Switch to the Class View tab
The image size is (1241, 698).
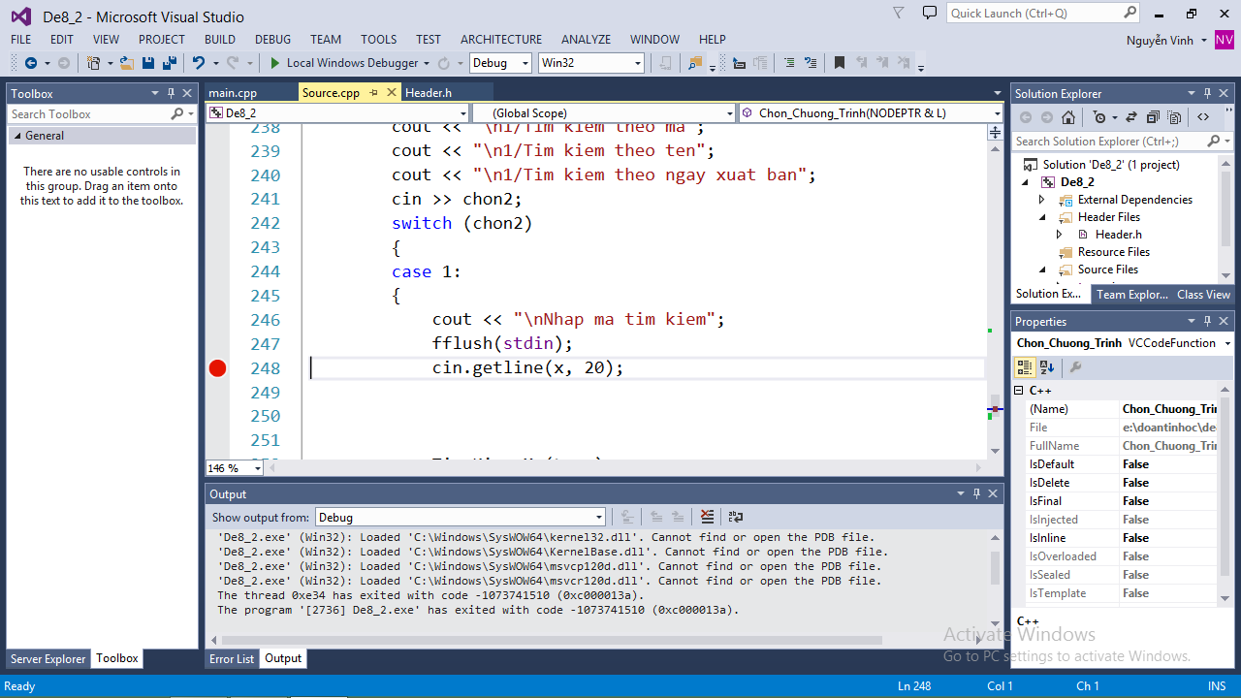[1203, 295]
